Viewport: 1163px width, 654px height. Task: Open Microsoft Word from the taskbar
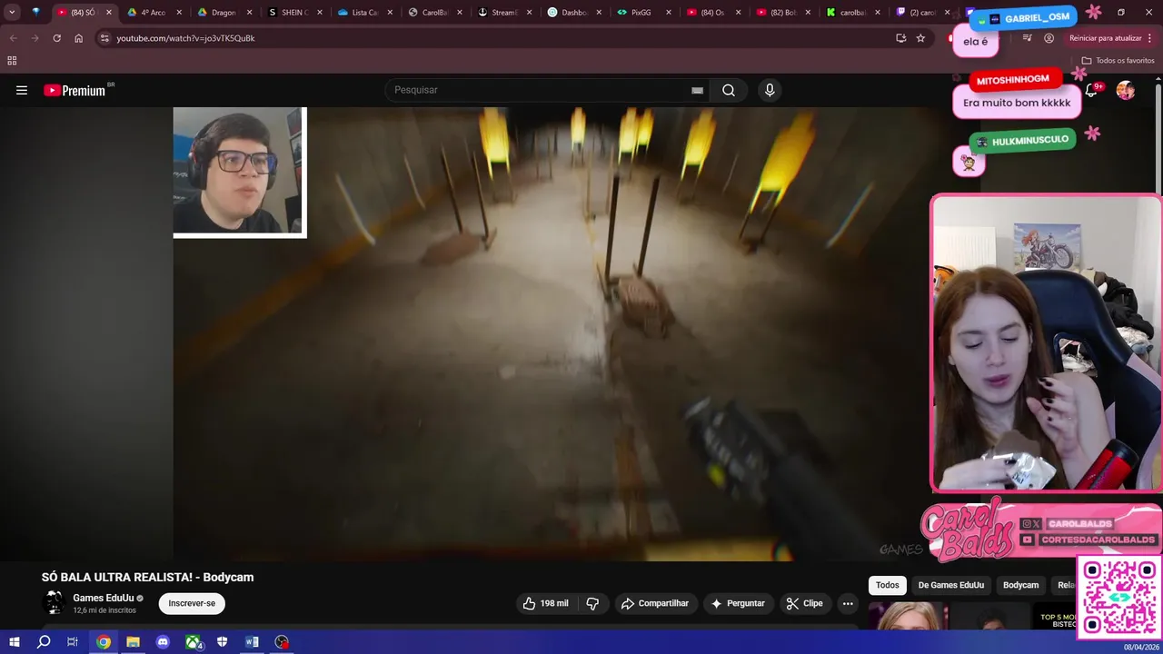point(252,642)
